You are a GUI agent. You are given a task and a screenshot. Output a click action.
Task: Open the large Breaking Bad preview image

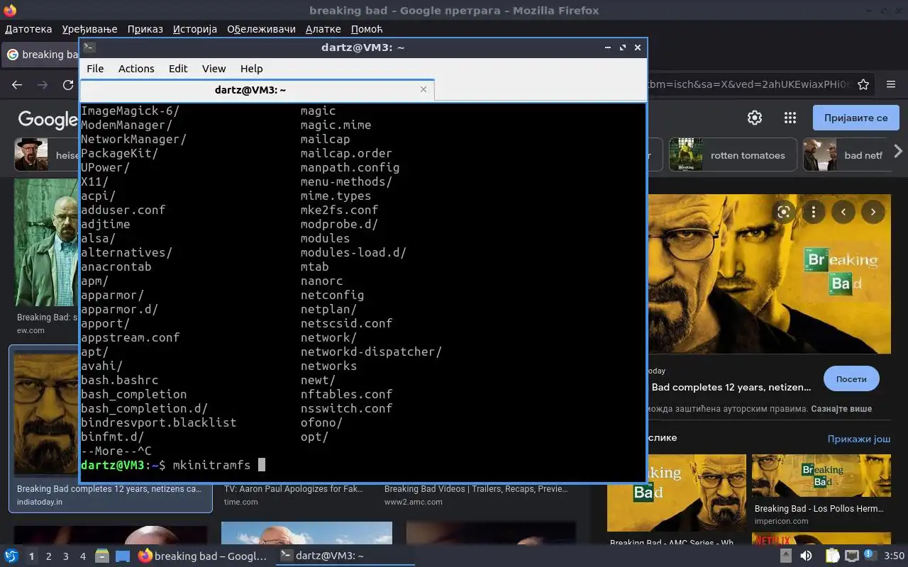(x=770, y=274)
